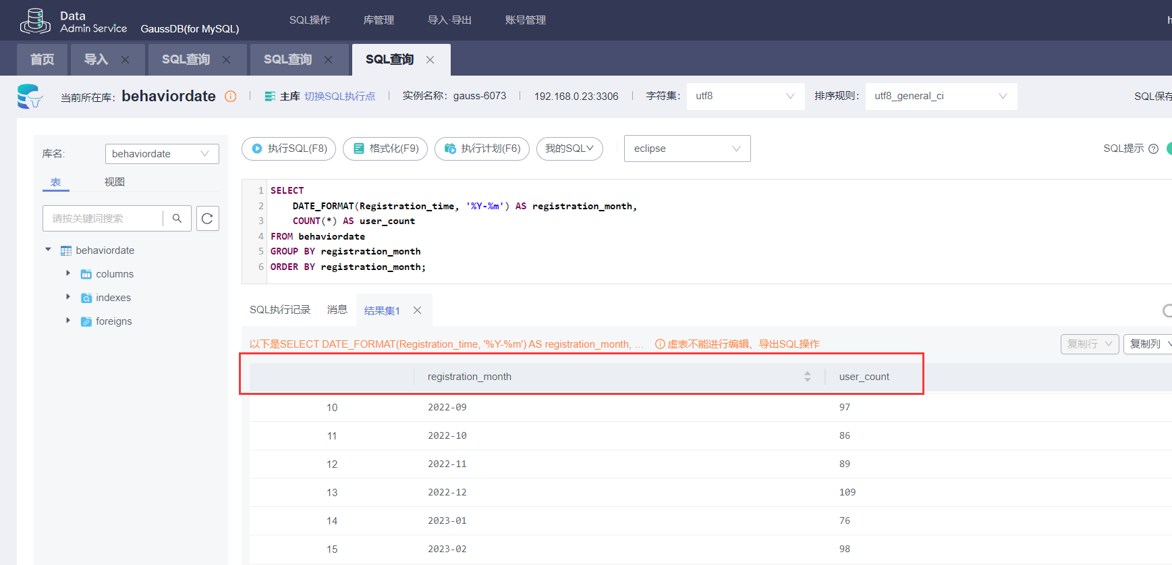Viewport: 1172px width, 565px height.
Task: Click the indexes folder icon
Action: click(86, 298)
